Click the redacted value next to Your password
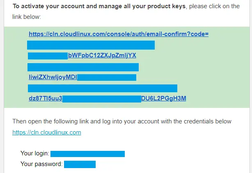This screenshot has width=252, height=173. tap(80, 164)
